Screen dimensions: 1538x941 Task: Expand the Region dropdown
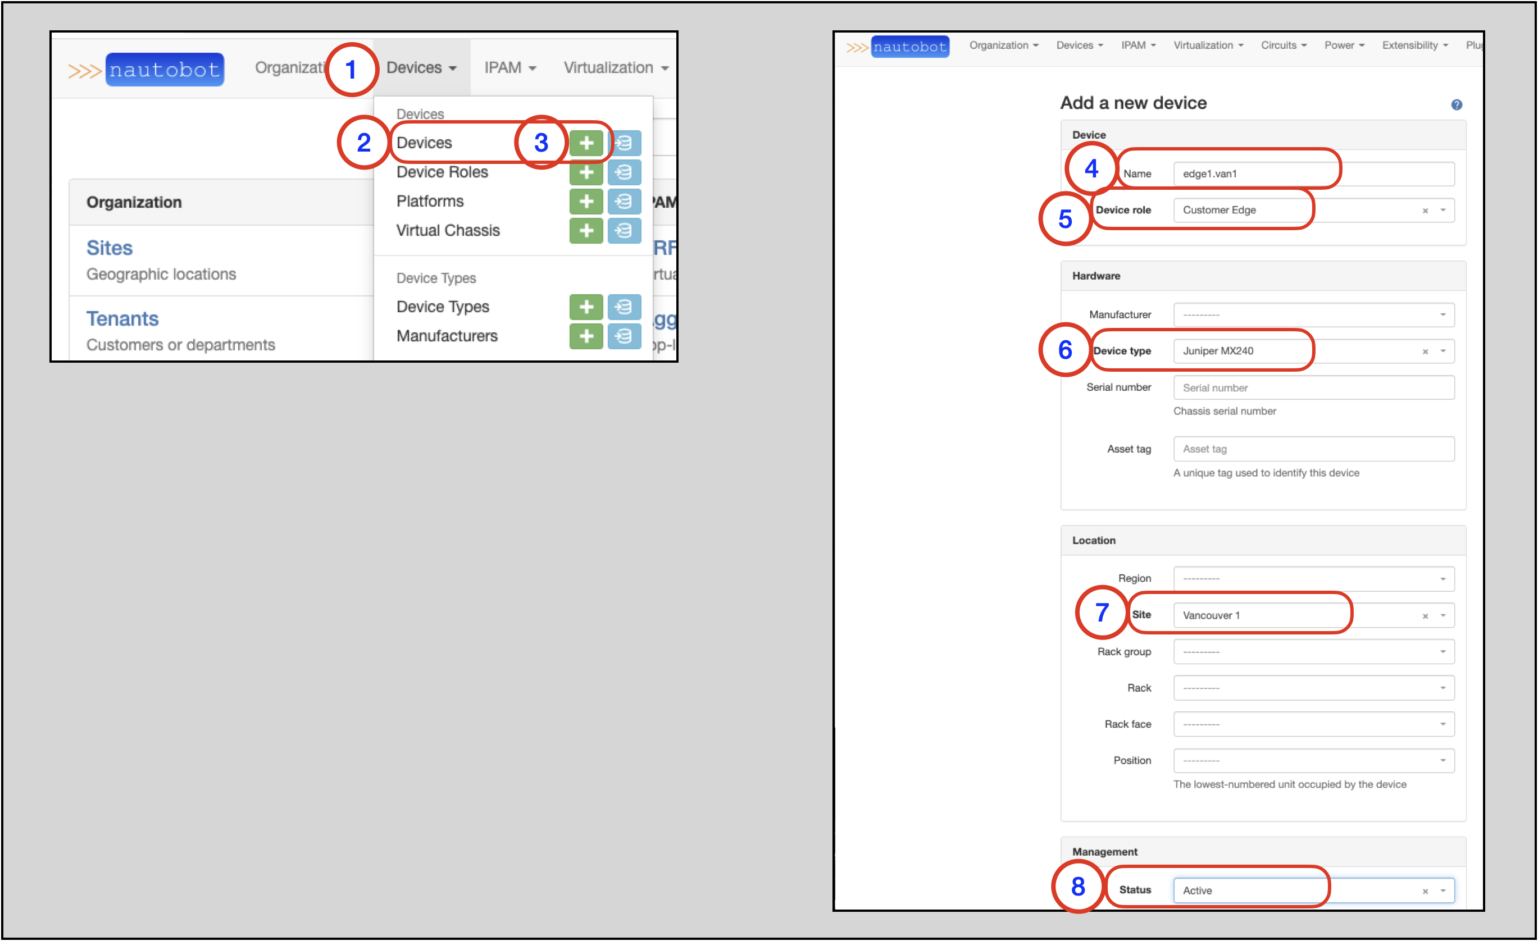click(x=1313, y=579)
